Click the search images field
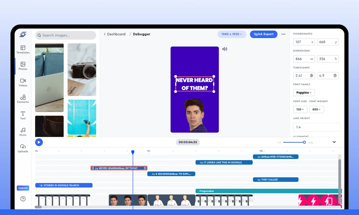Screen dimensions: 359x215 click(x=65, y=35)
